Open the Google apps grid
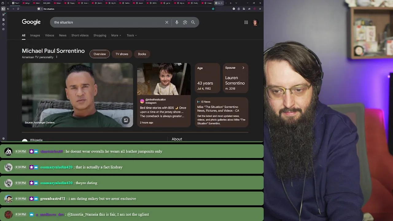393x221 pixels. click(x=246, y=22)
